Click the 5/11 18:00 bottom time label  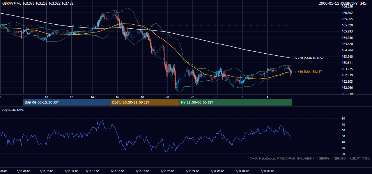(x=142, y=171)
